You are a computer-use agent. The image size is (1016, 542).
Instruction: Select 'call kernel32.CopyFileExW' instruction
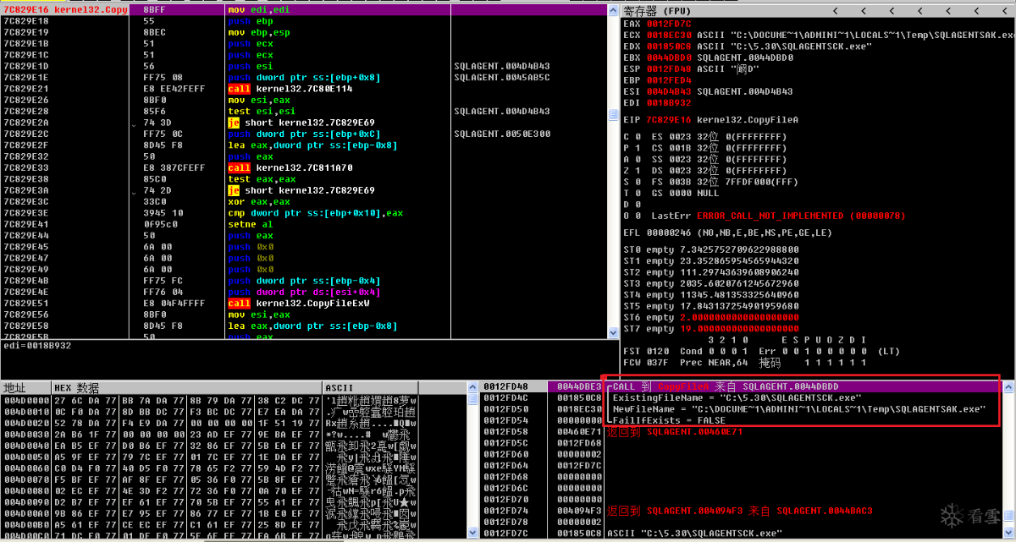(x=299, y=303)
